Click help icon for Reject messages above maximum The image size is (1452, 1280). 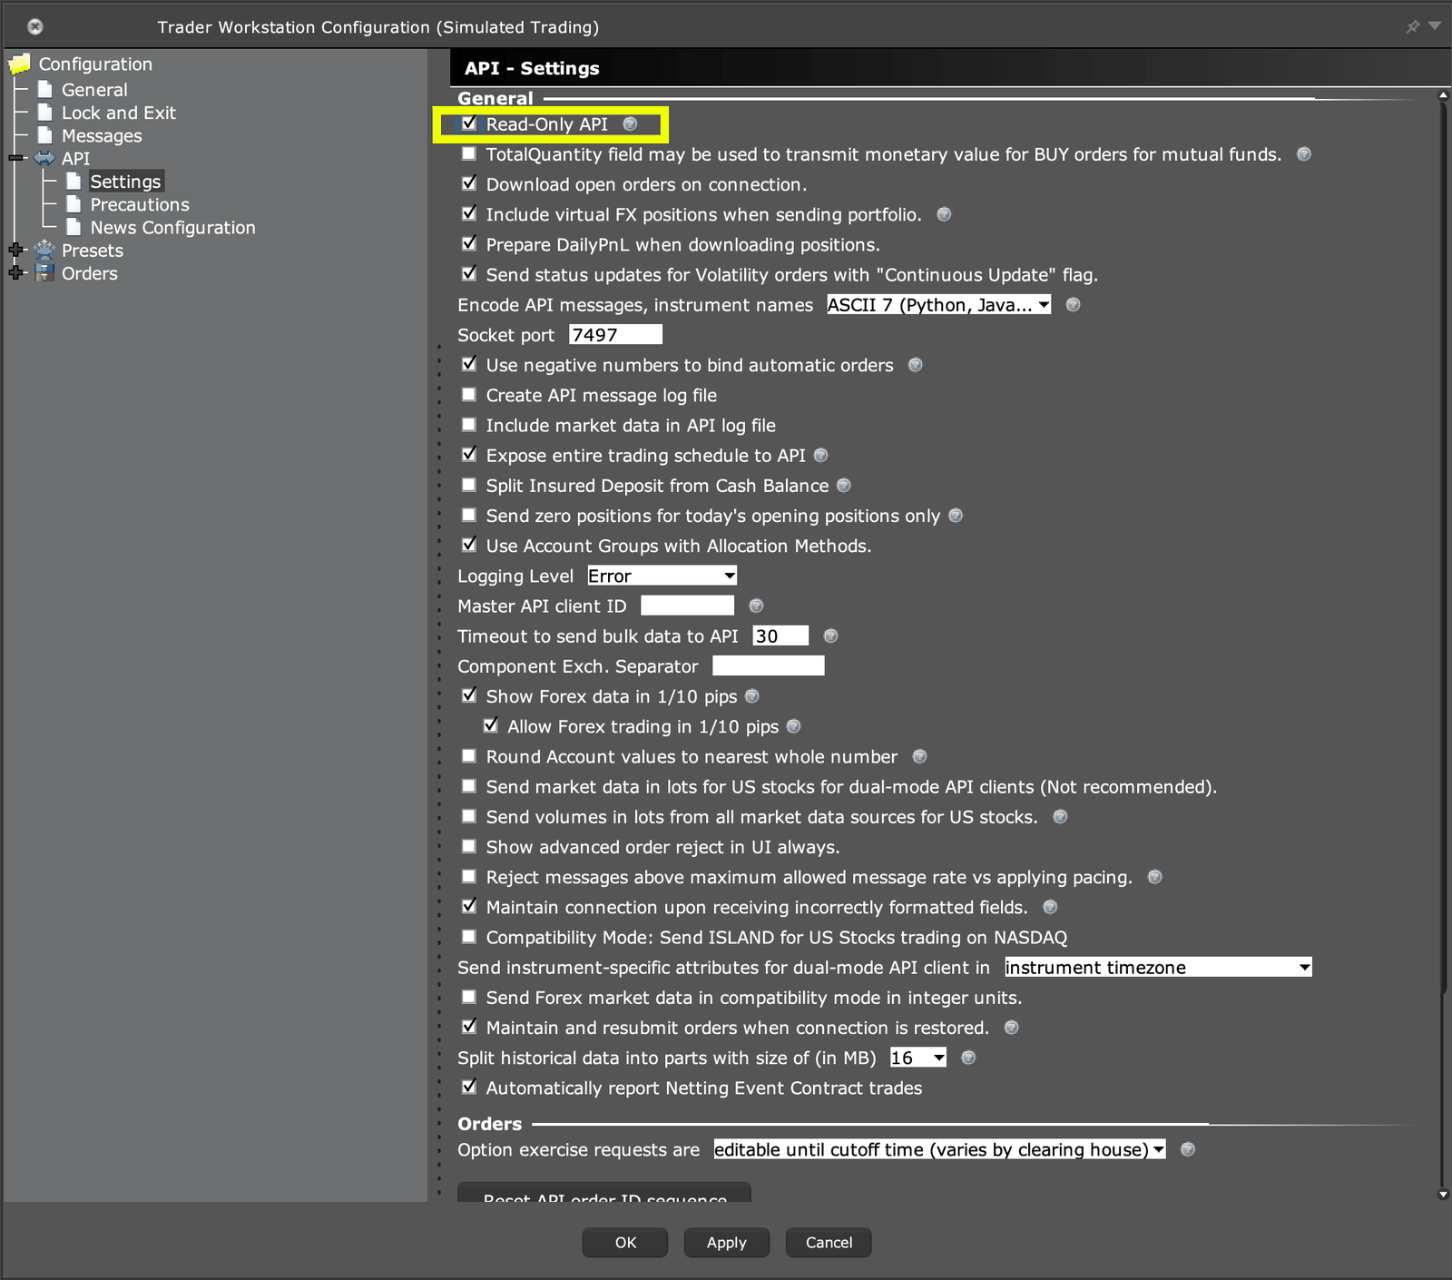pos(1155,877)
